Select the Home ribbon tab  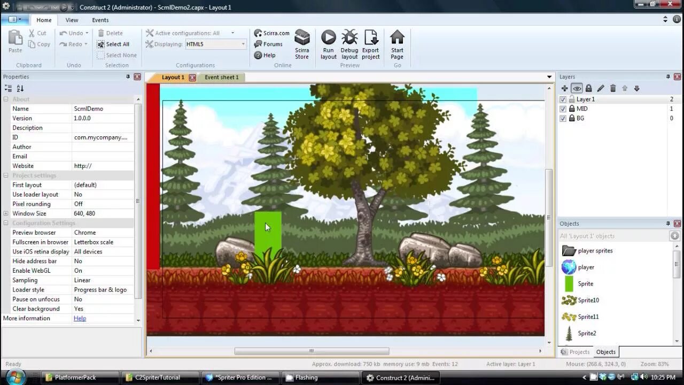coord(44,20)
